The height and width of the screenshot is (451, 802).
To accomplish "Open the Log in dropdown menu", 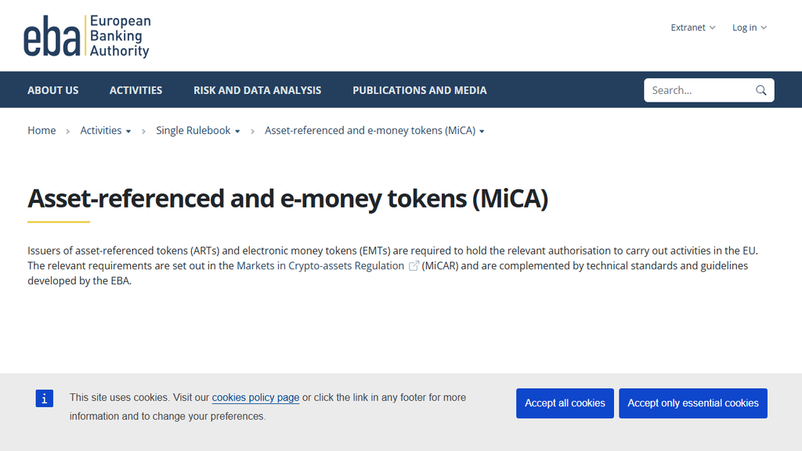I will click(750, 27).
